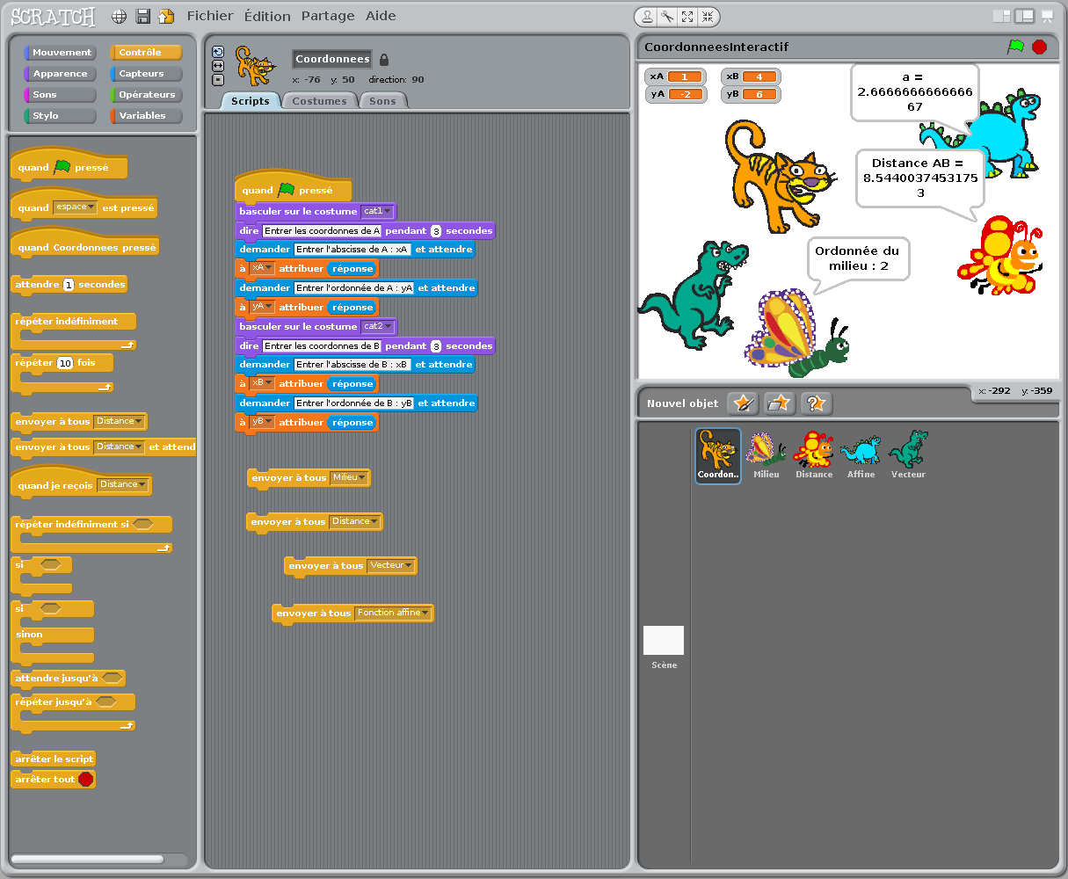
Task: Switch to the Costumes tab
Action: tap(319, 101)
